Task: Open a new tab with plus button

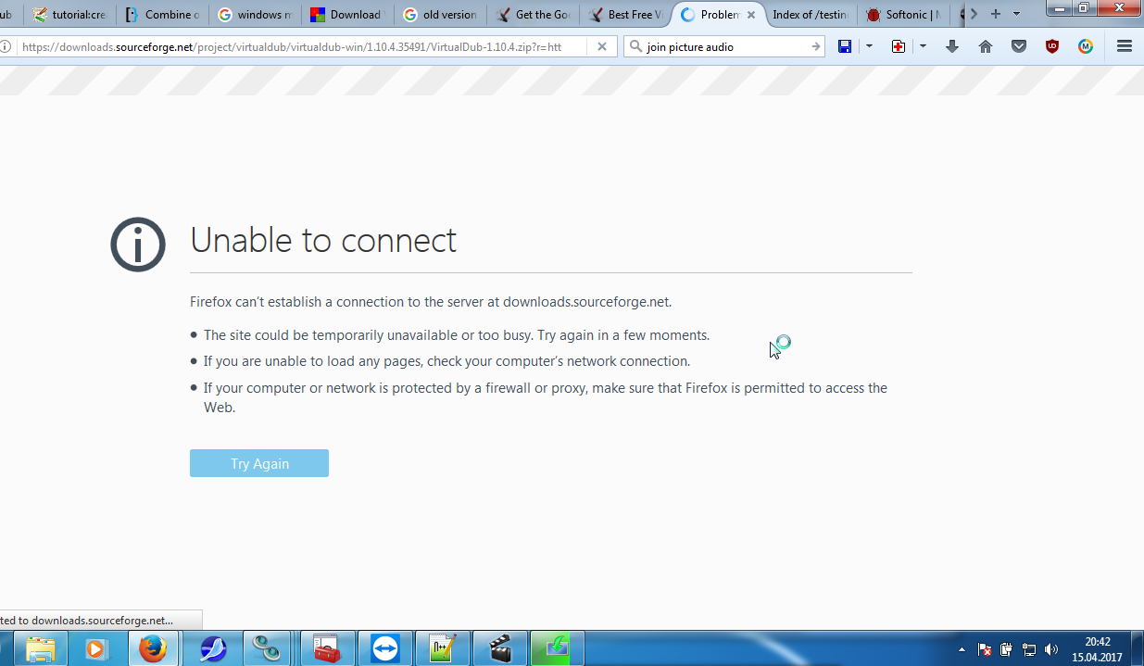Action: tap(996, 14)
